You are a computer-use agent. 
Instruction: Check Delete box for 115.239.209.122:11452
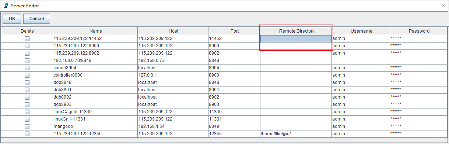(27, 38)
